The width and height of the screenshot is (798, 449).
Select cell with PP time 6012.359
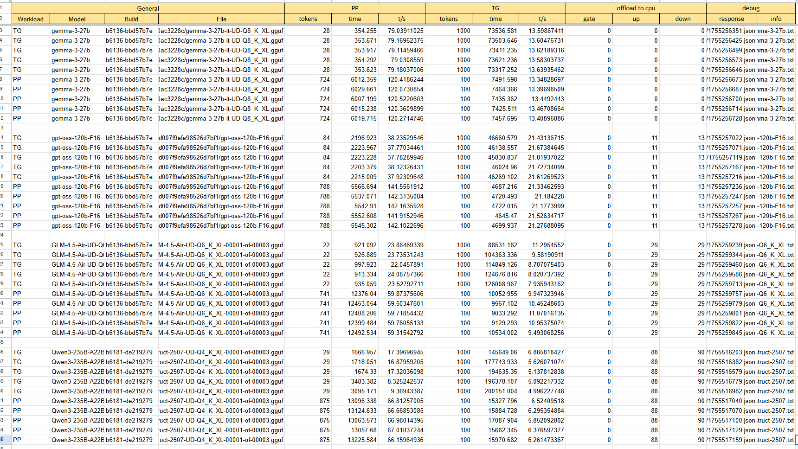[x=355, y=79]
